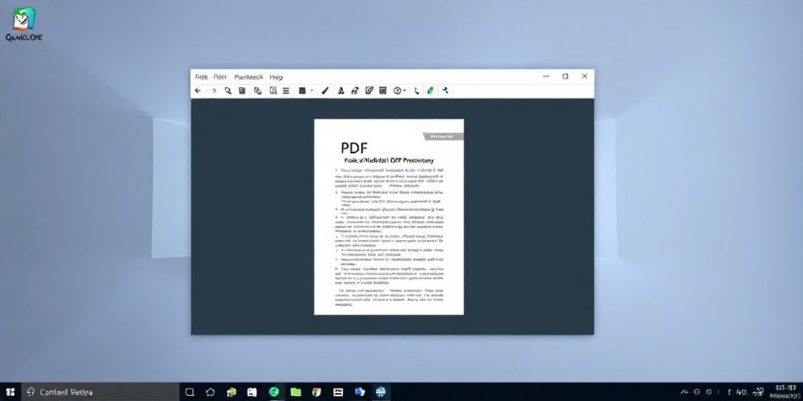Open the green circular taskbar app
The image size is (803, 401).
[274, 392]
